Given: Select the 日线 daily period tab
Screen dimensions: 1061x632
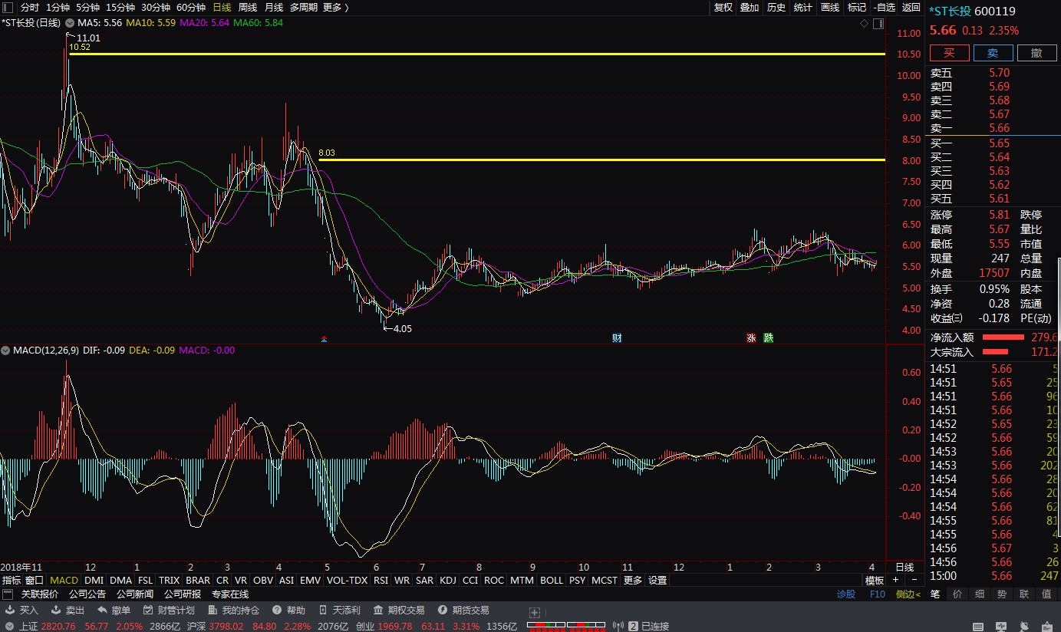Looking at the screenshot, I should [x=222, y=8].
